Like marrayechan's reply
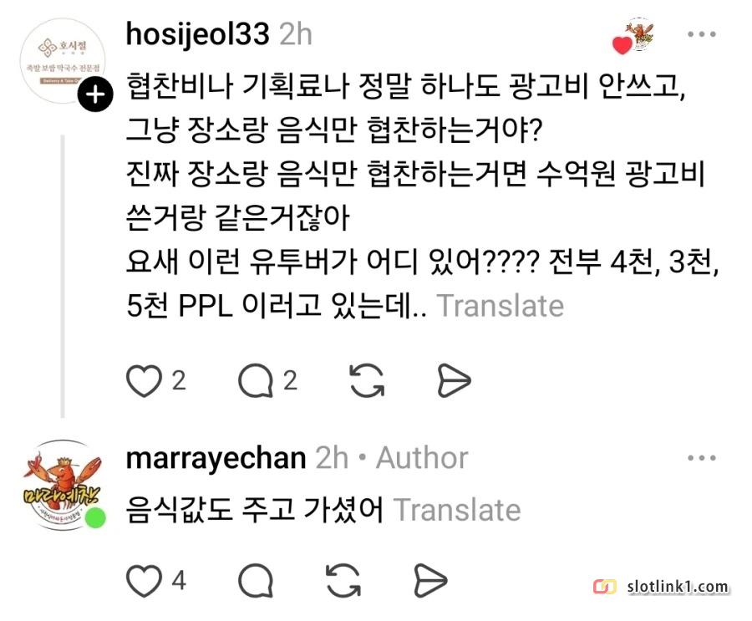752x621 pixels. 144,581
